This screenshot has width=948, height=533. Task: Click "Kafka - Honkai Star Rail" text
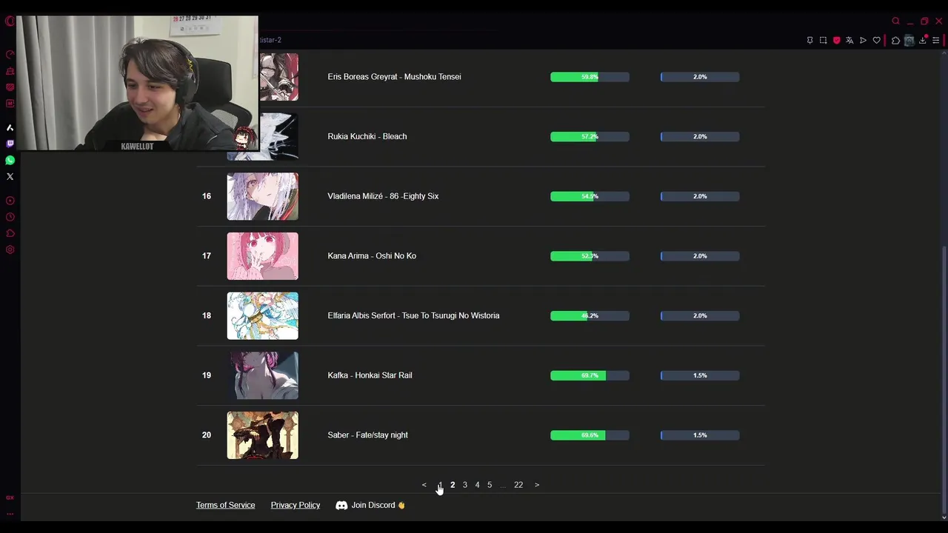[370, 375]
